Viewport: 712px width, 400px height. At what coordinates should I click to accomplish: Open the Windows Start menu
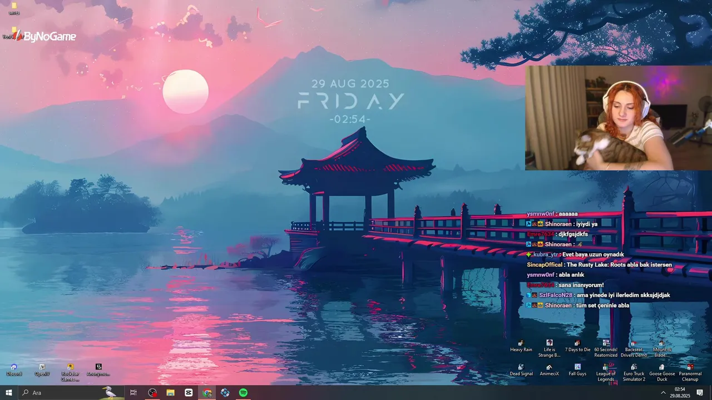coord(9,393)
